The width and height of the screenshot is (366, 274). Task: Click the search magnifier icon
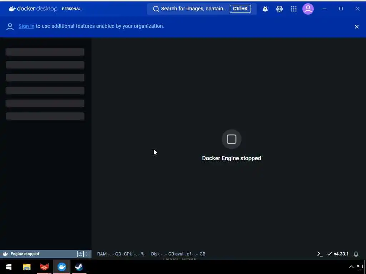click(156, 9)
